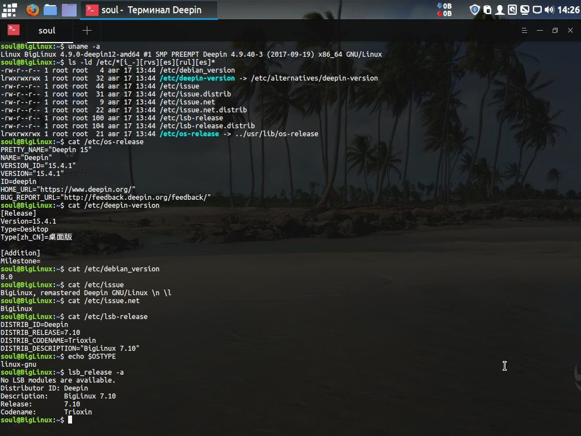Minimize the Deepin terminal window
Image resolution: width=581 pixels, height=436 pixels.
(540, 31)
